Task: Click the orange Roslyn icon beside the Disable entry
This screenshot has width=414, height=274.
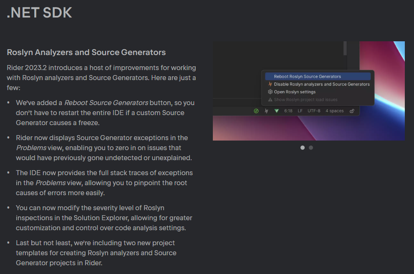Action: (270, 84)
